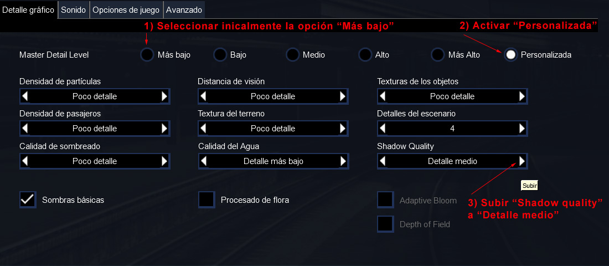Raise Densidad de pasajeros with right arrow
The image size is (609, 266).
[x=164, y=129]
